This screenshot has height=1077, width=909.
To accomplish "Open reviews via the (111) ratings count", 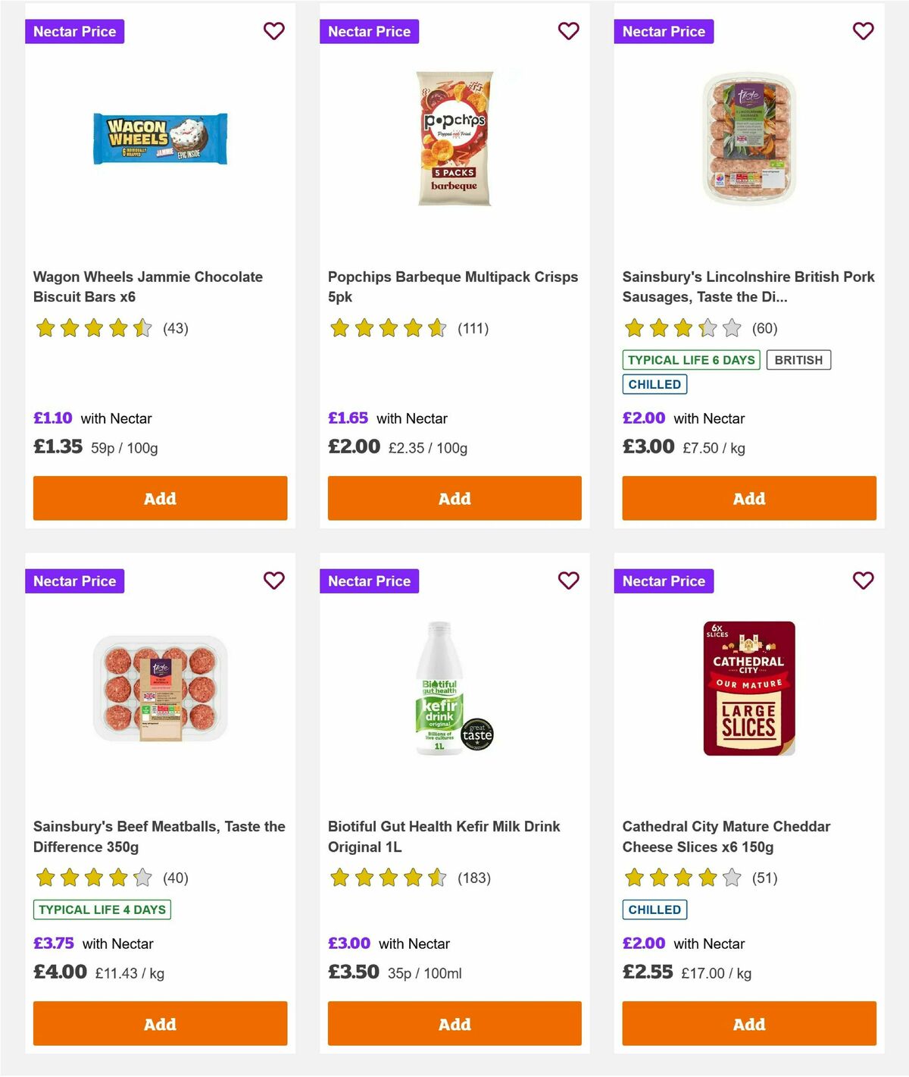I will 472,328.
